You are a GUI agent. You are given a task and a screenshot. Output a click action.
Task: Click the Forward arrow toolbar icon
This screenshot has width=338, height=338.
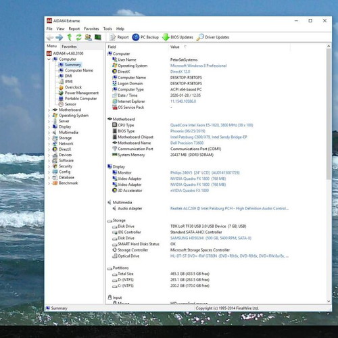tap(59, 37)
